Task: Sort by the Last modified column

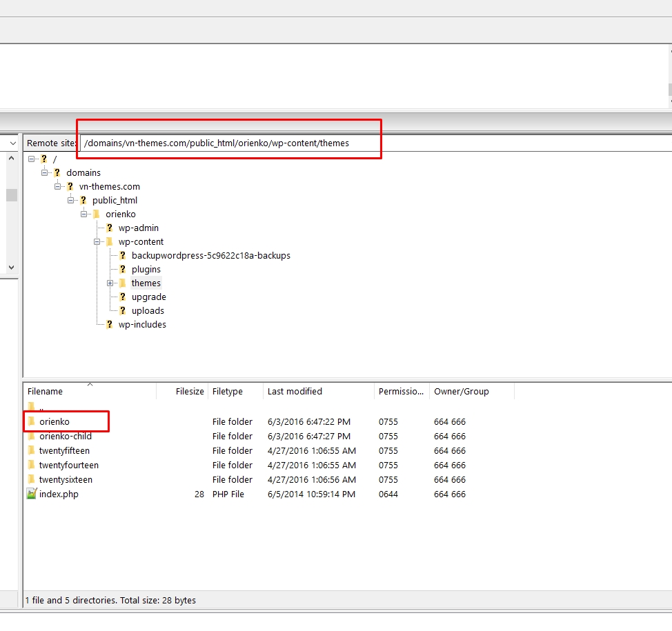Action: tap(295, 391)
